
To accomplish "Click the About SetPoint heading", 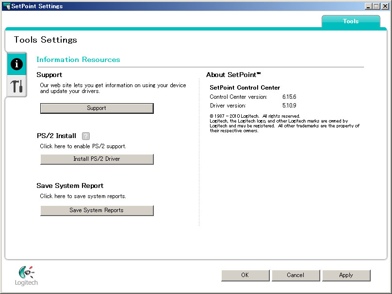I will [x=233, y=75].
